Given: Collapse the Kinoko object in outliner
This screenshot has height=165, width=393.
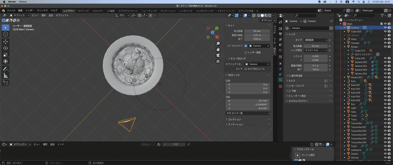Looking at the screenshot, I should click(x=345, y=47).
